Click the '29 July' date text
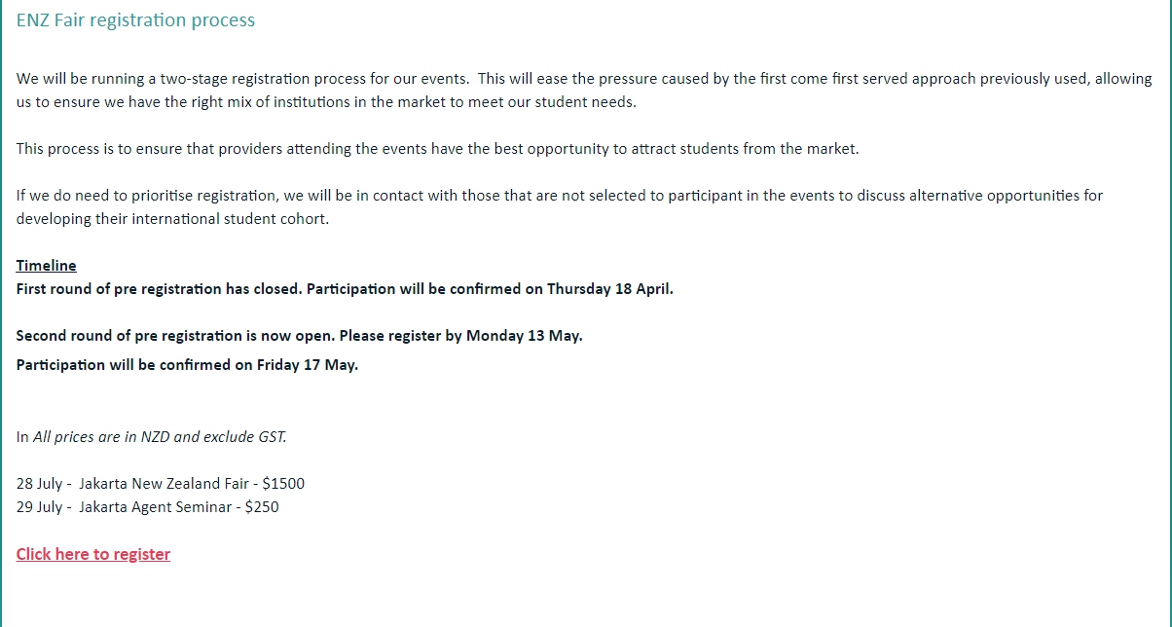This screenshot has width=1172, height=627. [x=39, y=506]
